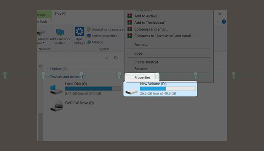Click WinRAR icon beside Add to "Archive.rar"

coord(130,22)
